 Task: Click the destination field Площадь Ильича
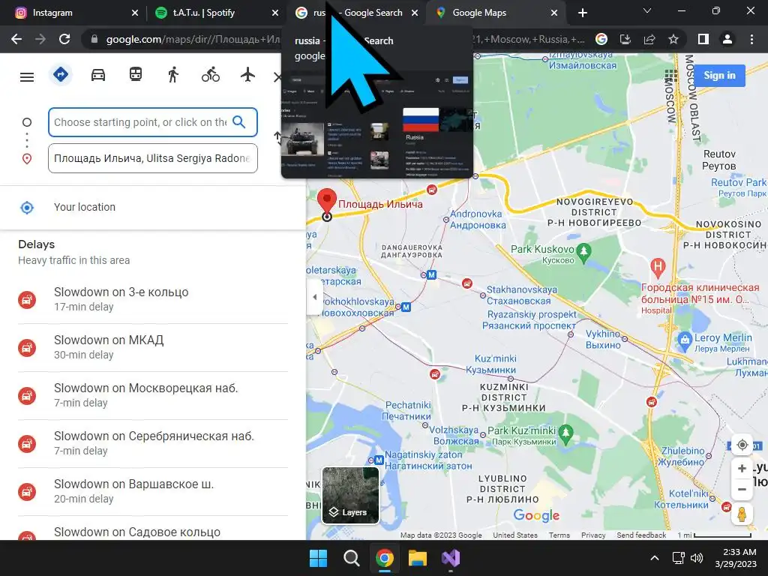tap(153, 158)
